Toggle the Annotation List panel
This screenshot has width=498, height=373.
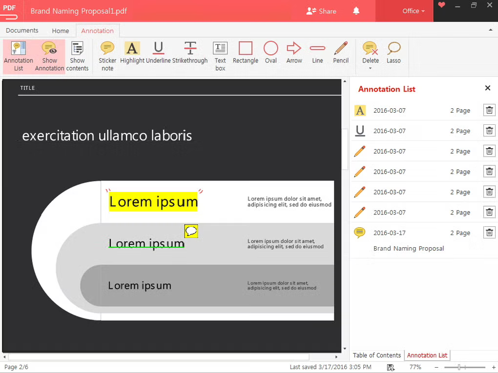[18, 54]
